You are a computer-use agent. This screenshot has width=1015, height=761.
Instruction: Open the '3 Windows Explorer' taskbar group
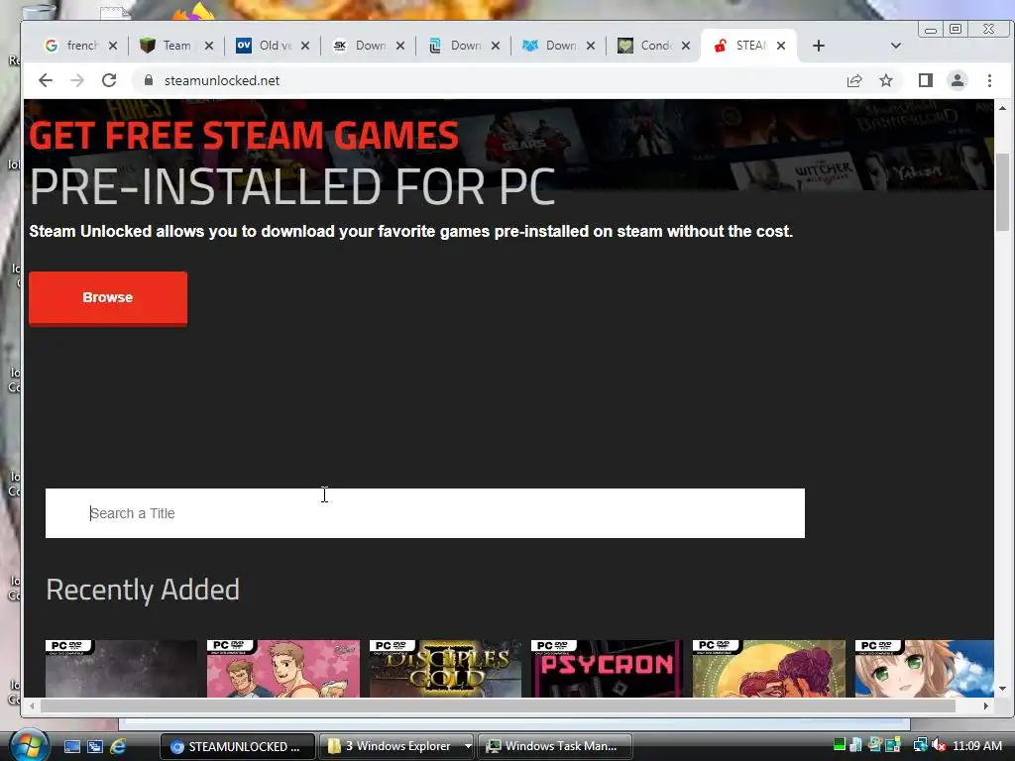(x=396, y=746)
